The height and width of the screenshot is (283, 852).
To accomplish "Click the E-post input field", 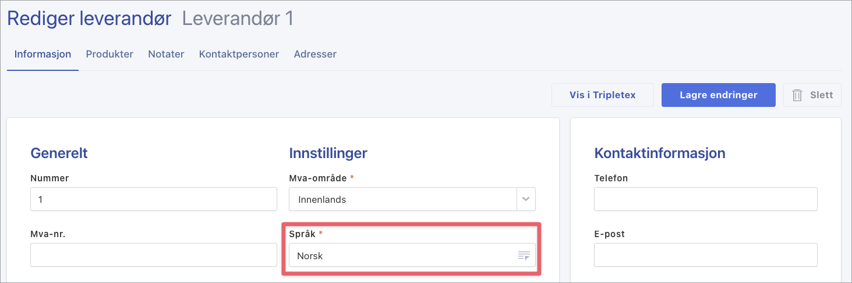I will coord(705,255).
